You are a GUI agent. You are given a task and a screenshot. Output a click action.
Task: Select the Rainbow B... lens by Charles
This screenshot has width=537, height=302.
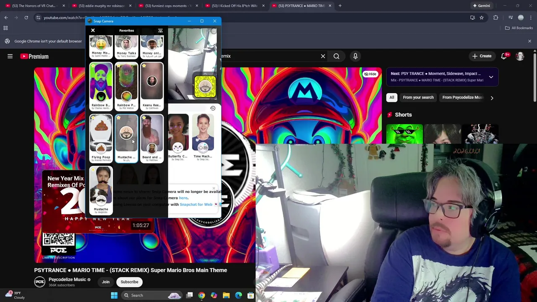tap(101, 86)
